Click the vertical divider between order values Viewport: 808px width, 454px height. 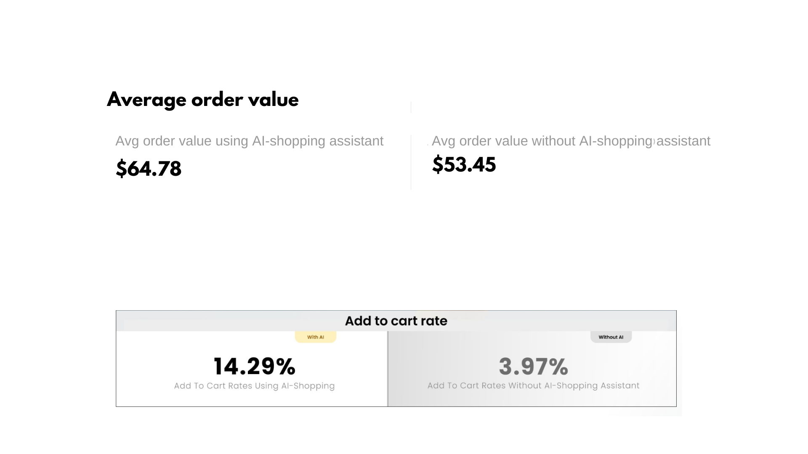click(411, 162)
